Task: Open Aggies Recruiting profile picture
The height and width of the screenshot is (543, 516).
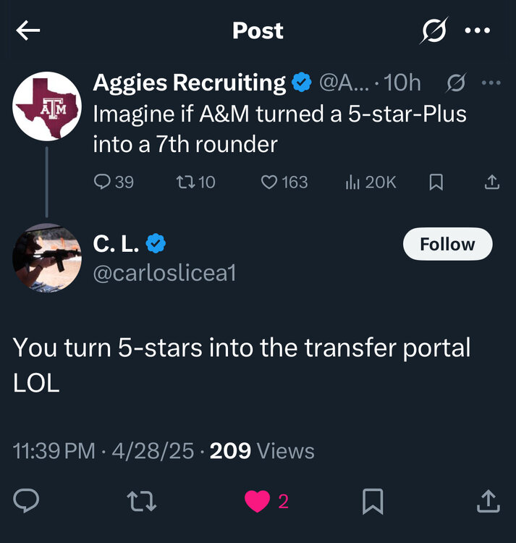Action: coord(47,106)
